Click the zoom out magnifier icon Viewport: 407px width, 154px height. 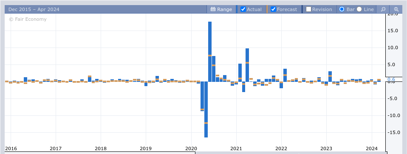click(396, 9)
